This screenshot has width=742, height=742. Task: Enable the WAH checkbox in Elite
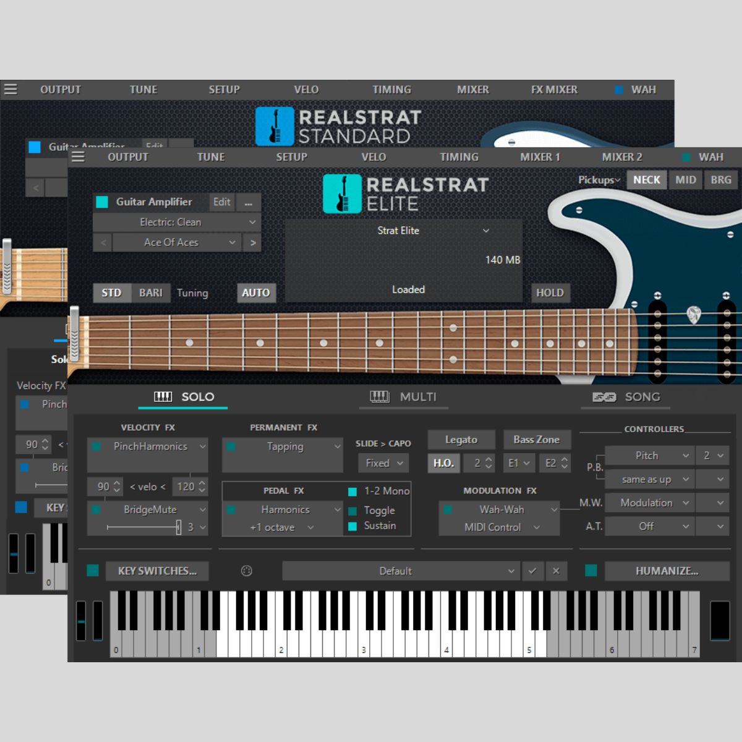686,157
